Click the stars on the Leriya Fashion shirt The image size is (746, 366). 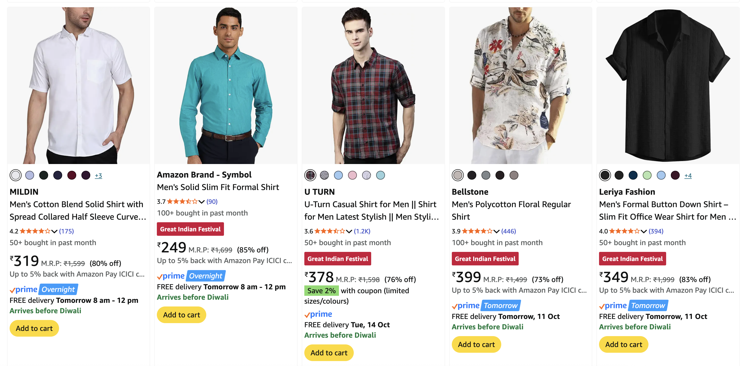point(624,231)
